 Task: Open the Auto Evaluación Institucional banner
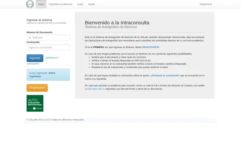pos(35,103)
